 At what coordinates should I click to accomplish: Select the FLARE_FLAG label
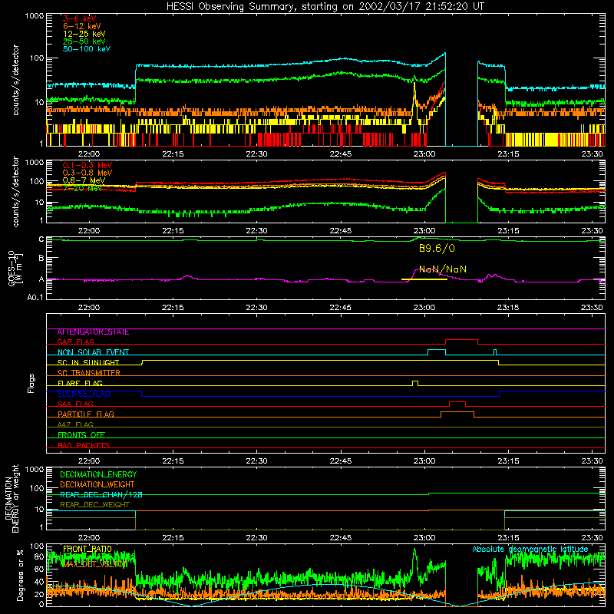tap(80, 383)
